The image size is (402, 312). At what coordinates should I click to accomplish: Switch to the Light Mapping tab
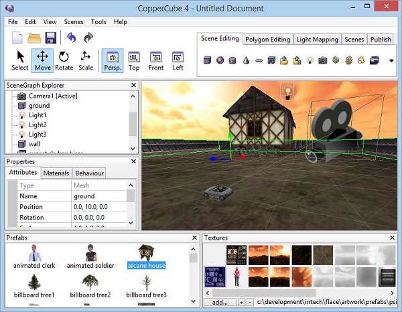(317, 40)
